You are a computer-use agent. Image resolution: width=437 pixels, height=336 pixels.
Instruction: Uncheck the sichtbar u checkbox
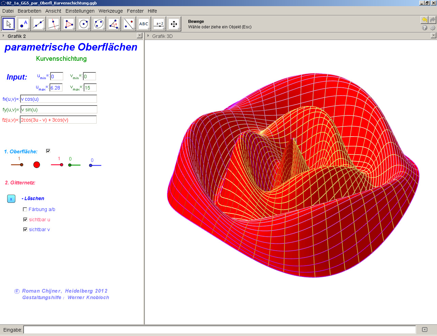tap(25, 220)
